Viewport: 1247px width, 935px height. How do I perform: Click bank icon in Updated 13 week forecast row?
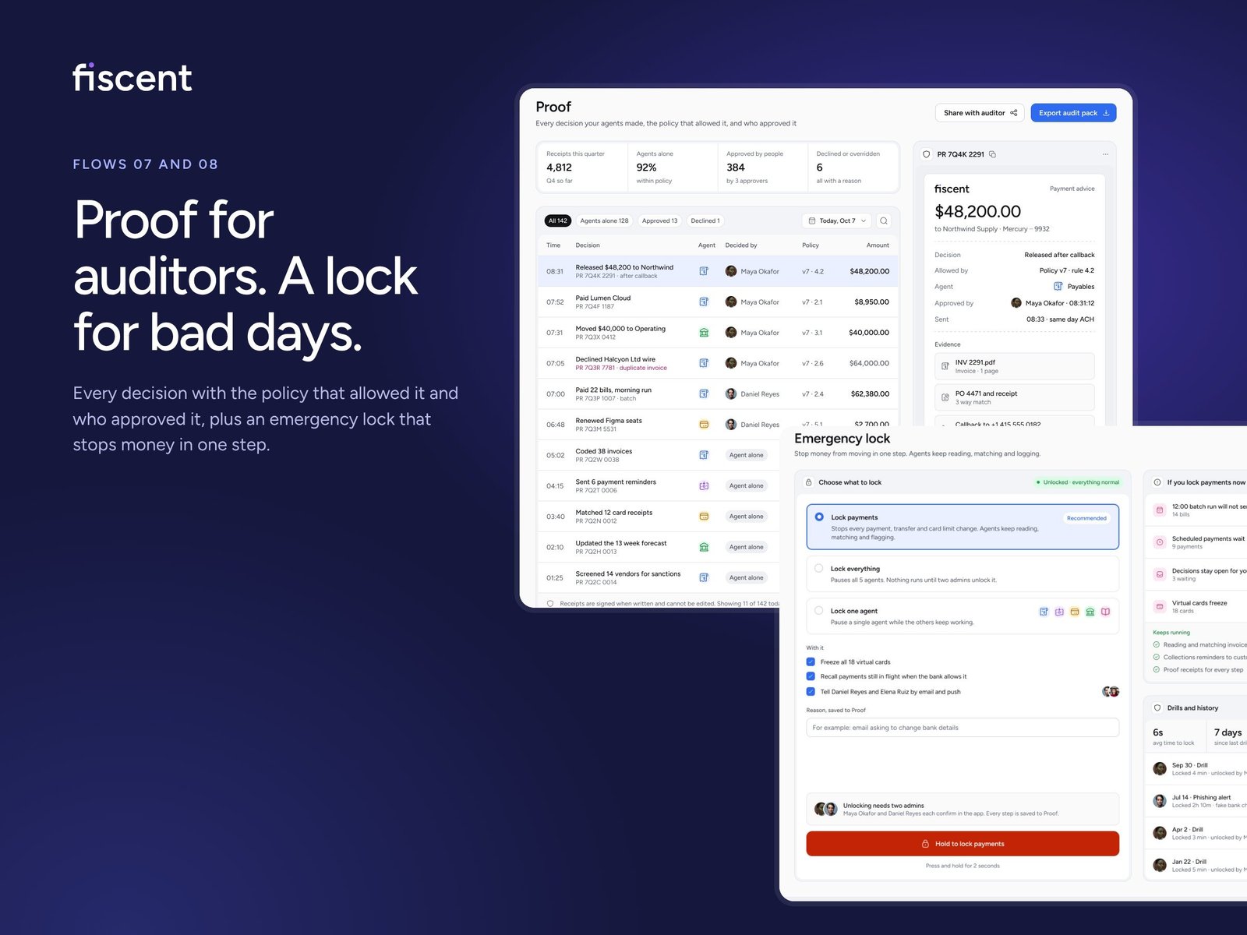click(x=704, y=547)
